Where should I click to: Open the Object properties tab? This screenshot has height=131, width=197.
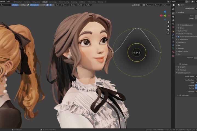pos(173,31)
